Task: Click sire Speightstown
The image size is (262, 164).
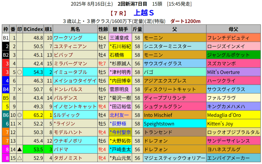Action: pyautogui.click(x=159, y=124)
